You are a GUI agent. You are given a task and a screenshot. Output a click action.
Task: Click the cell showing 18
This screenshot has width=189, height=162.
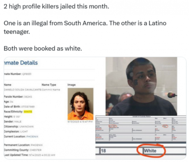point(104,151)
